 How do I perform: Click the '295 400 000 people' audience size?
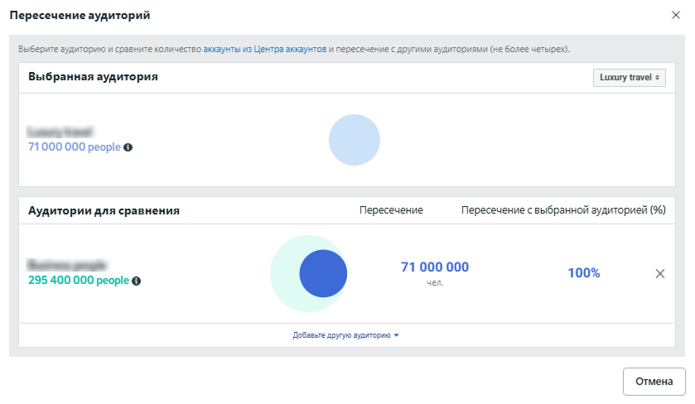tap(79, 281)
